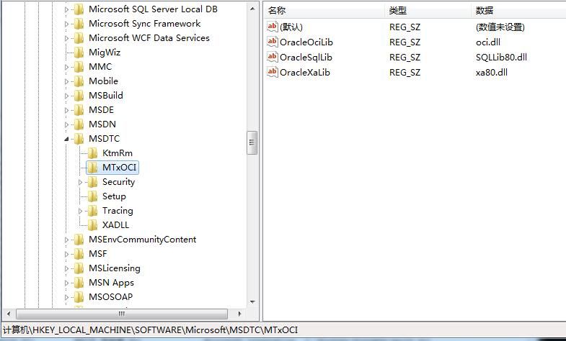This screenshot has width=566, height=341.
Task: Click the Microsoft WCF Data Services folder icon
Action: [x=79, y=38]
